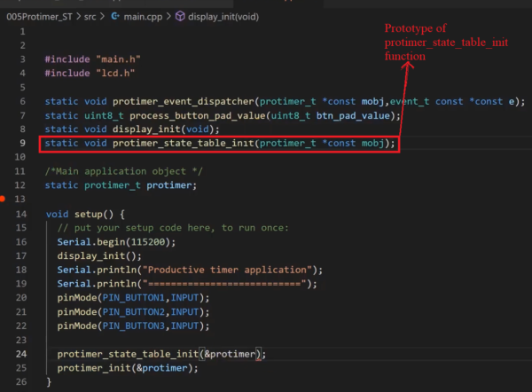Open the src breadcrumb segment
The height and width of the screenshot is (392, 532).
[90, 17]
